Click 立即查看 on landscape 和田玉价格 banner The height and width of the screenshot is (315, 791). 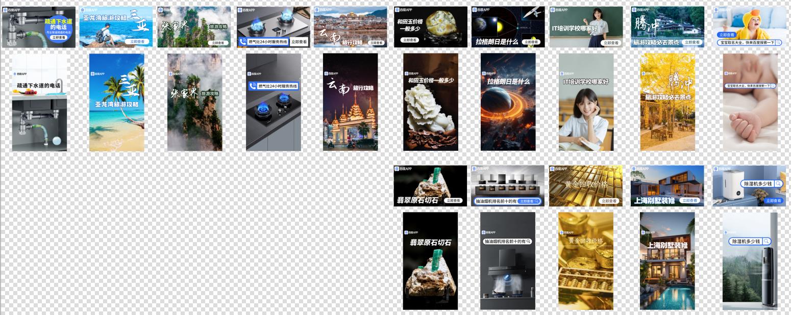pyautogui.click(x=410, y=40)
